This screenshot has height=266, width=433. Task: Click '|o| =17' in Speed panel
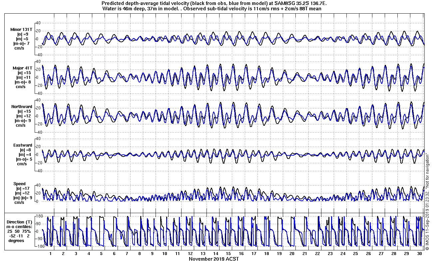pos(23,188)
